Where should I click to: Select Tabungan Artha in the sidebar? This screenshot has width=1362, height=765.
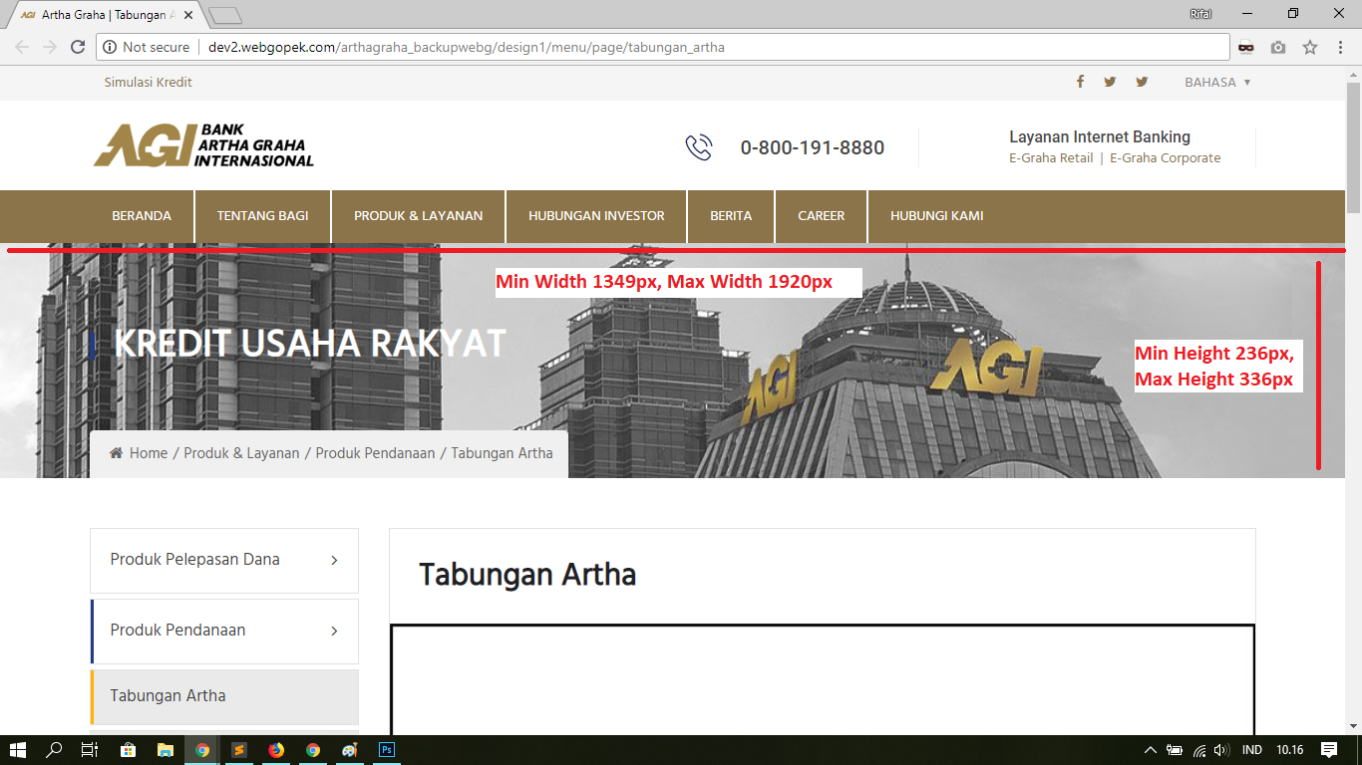point(224,696)
